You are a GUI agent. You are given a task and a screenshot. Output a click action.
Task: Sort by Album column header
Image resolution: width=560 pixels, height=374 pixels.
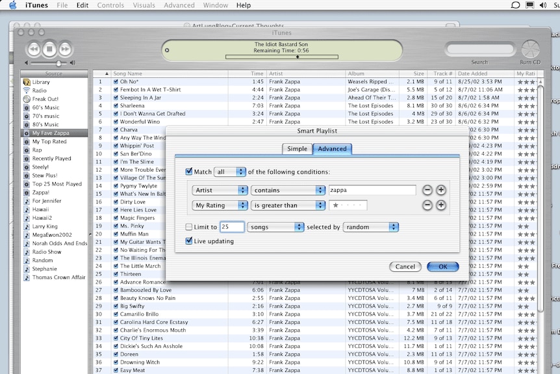coord(372,73)
